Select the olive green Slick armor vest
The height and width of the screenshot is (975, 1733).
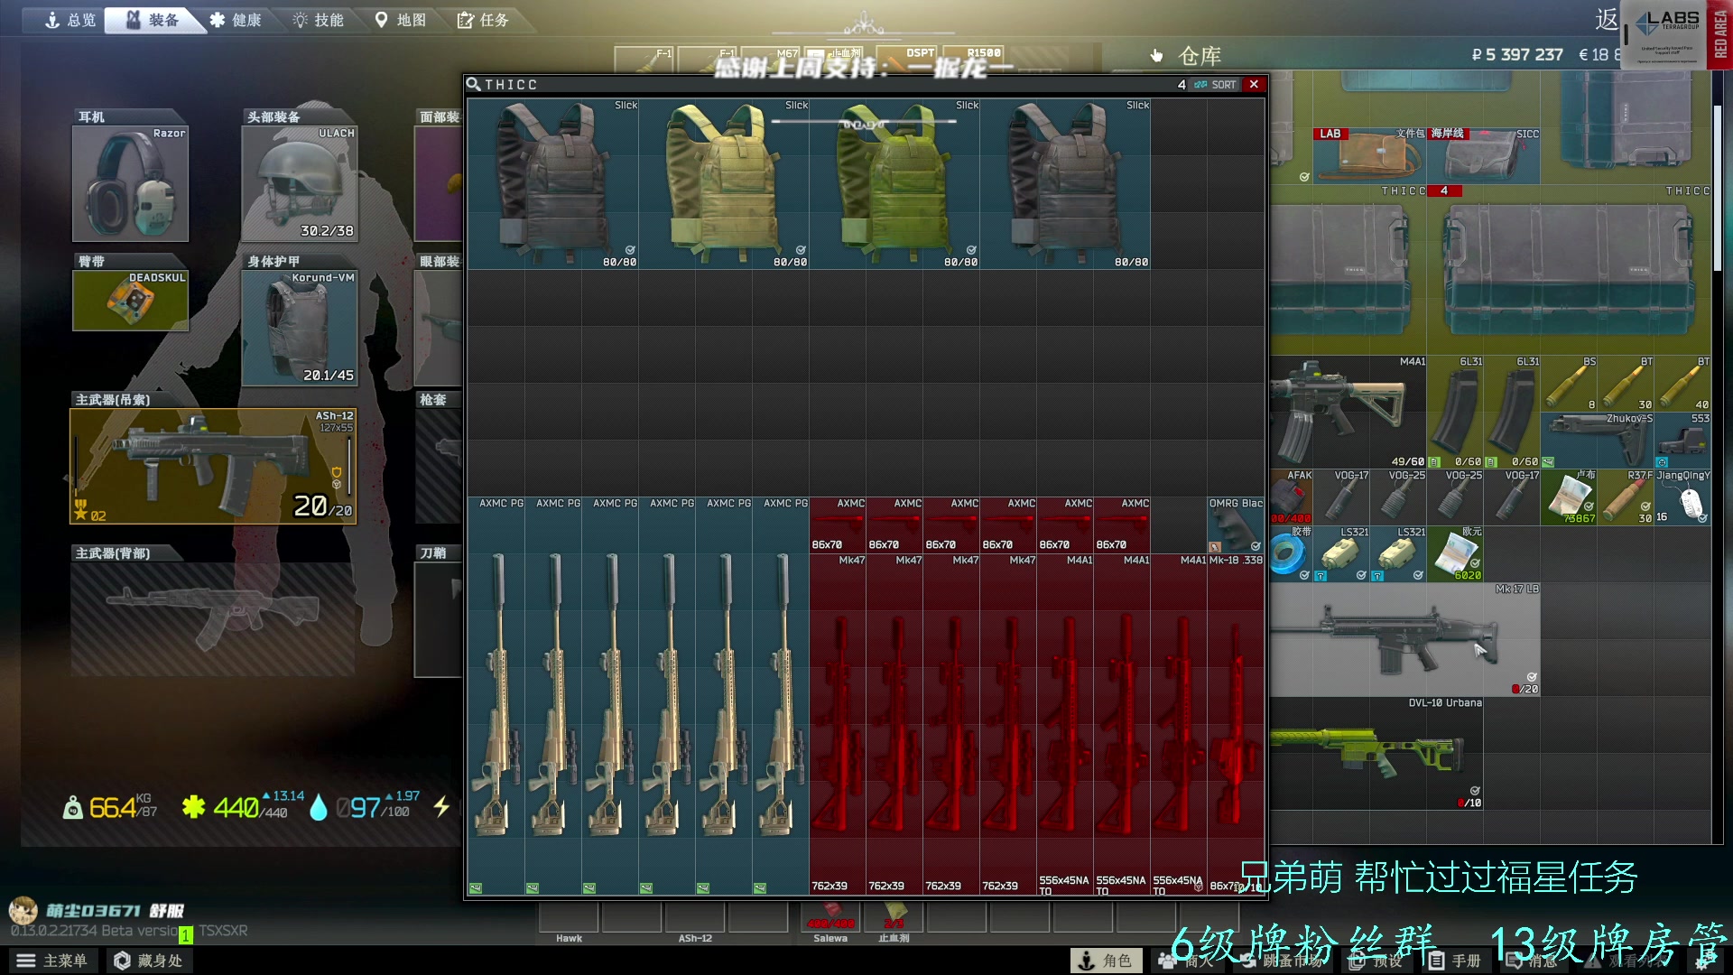pyautogui.click(x=894, y=184)
